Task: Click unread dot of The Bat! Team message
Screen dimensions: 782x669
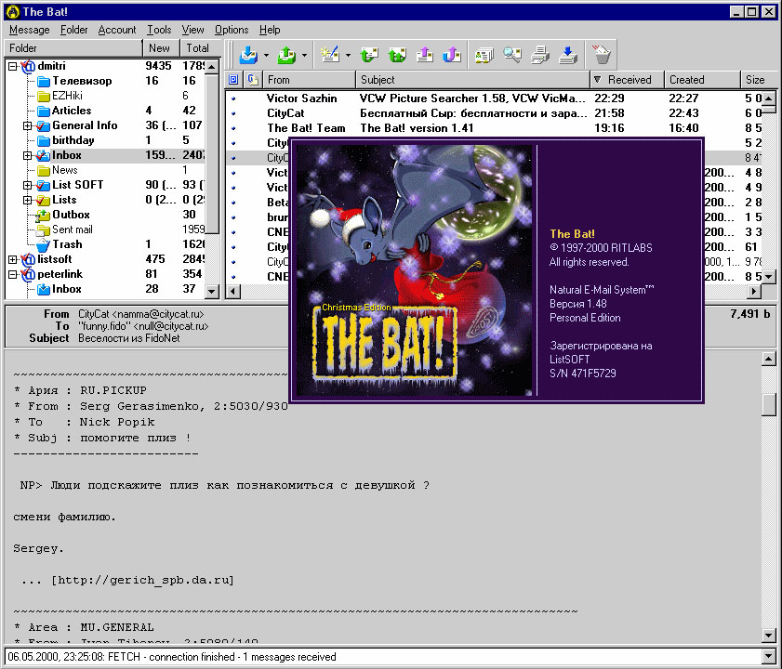Action: [x=232, y=128]
